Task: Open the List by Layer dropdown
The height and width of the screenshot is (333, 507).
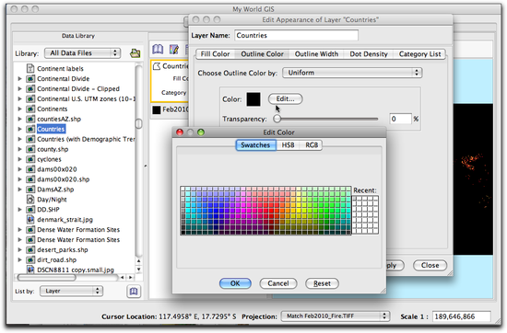Action: (x=71, y=291)
